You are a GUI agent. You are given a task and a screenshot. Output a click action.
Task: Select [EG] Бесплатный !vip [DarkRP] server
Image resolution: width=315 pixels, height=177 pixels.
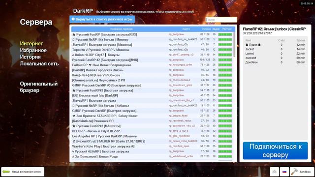[x=152, y=95]
